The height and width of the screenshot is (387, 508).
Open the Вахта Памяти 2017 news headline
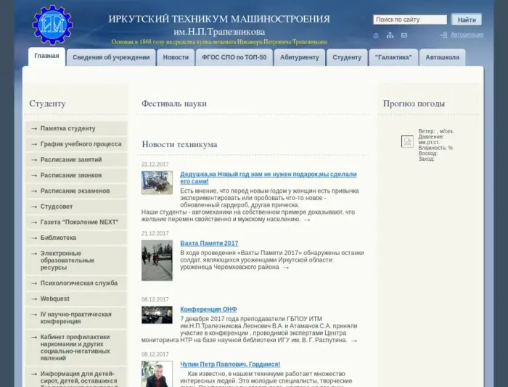pyautogui.click(x=209, y=244)
